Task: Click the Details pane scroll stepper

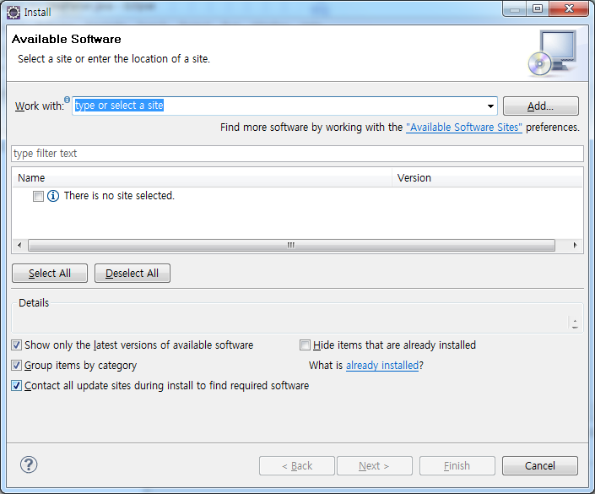Action: 575,323
